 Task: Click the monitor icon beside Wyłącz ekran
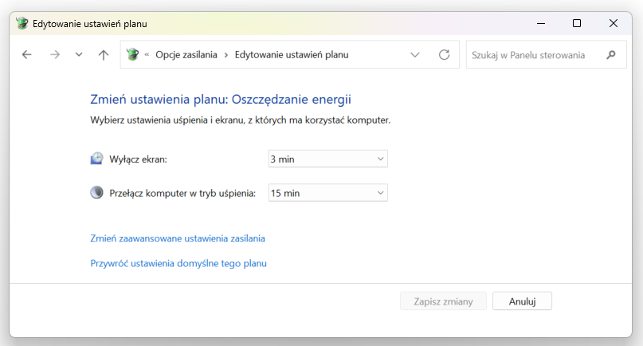coord(96,159)
